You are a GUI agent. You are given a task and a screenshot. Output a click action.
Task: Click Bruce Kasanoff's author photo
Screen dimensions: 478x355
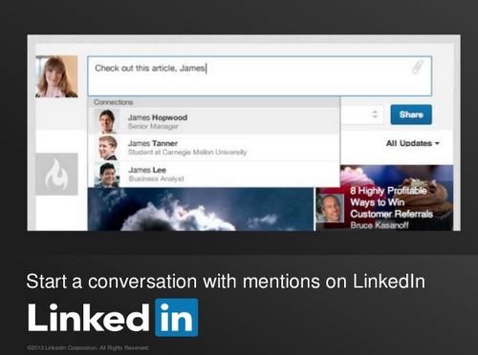coord(330,208)
